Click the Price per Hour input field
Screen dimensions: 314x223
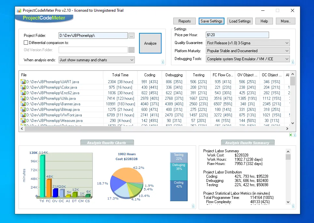click(x=237, y=35)
